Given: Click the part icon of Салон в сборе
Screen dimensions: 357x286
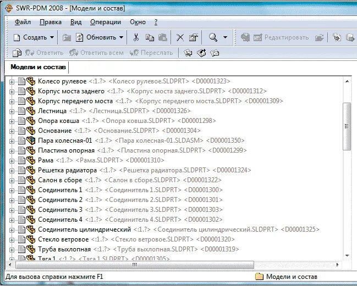Looking at the screenshot, I should pyautogui.click(x=31, y=180).
